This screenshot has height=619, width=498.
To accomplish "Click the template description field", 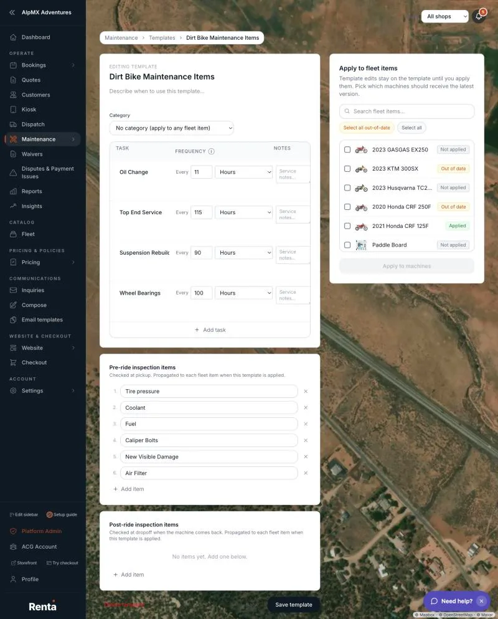I will click(210, 91).
